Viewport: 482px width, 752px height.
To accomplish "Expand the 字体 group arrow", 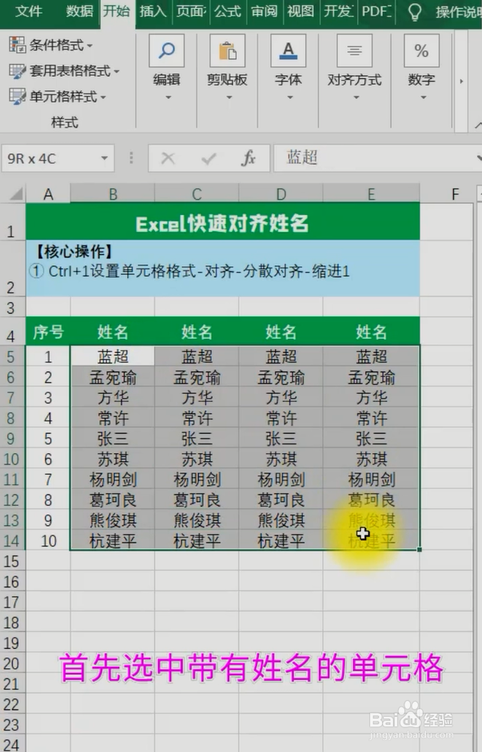I will point(289,97).
